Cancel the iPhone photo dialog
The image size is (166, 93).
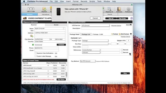(x=95, y=18)
